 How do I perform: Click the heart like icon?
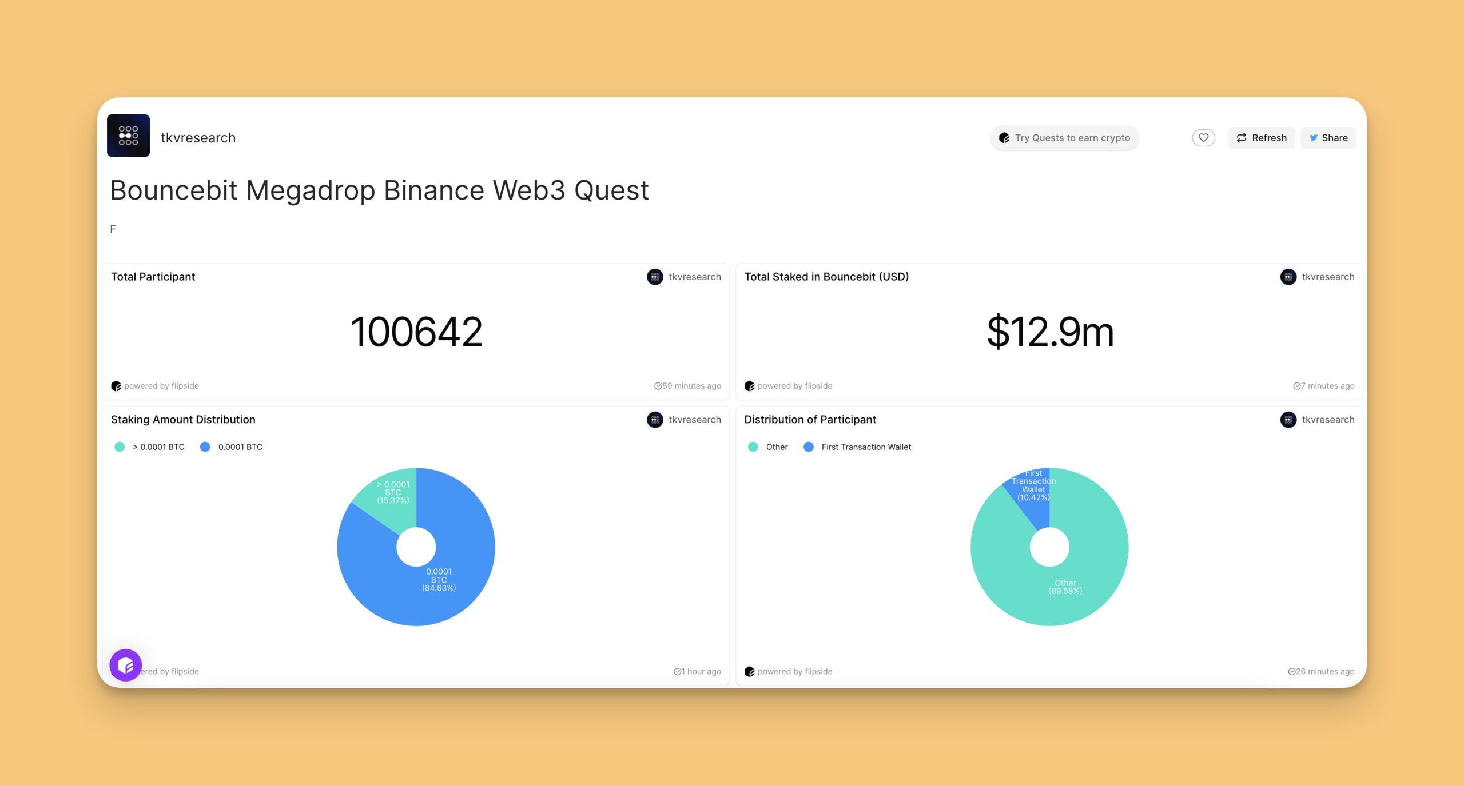(1203, 138)
